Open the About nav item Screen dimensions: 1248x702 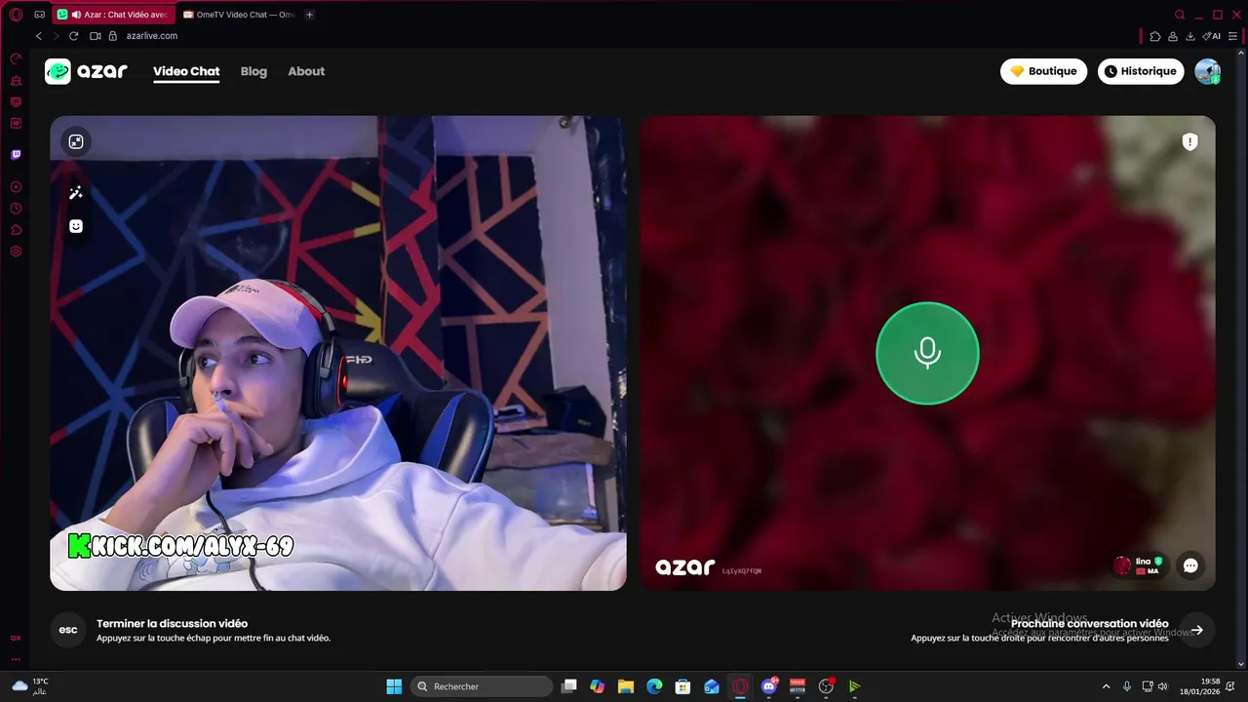[x=306, y=71]
